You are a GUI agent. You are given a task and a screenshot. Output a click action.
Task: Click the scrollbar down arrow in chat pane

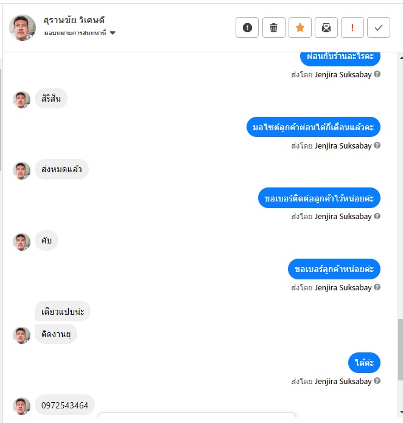401,412
